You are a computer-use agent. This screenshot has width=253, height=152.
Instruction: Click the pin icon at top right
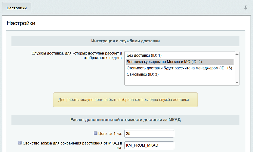coord(245,8)
